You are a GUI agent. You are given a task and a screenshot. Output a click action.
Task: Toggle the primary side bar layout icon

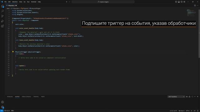tap(176, 2)
